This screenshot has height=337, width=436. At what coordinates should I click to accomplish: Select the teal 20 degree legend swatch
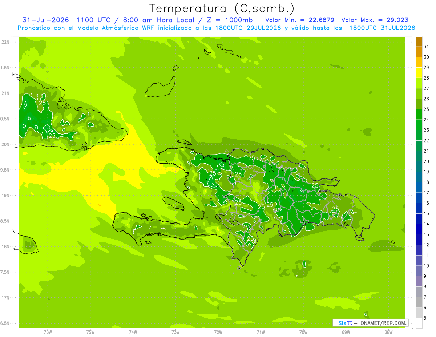pos(419,157)
